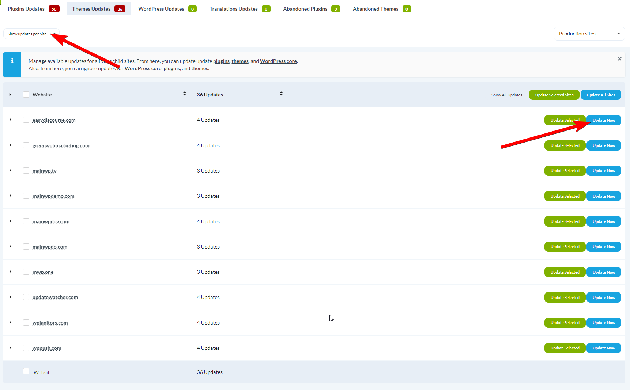
Task: Click the red 50 badge on Plugins Updates
Action: pos(54,8)
